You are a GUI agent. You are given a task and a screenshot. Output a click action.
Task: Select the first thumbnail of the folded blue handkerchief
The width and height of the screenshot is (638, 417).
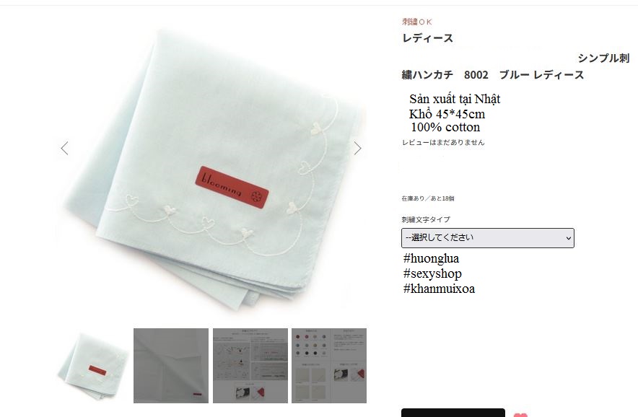click(93, 366)
